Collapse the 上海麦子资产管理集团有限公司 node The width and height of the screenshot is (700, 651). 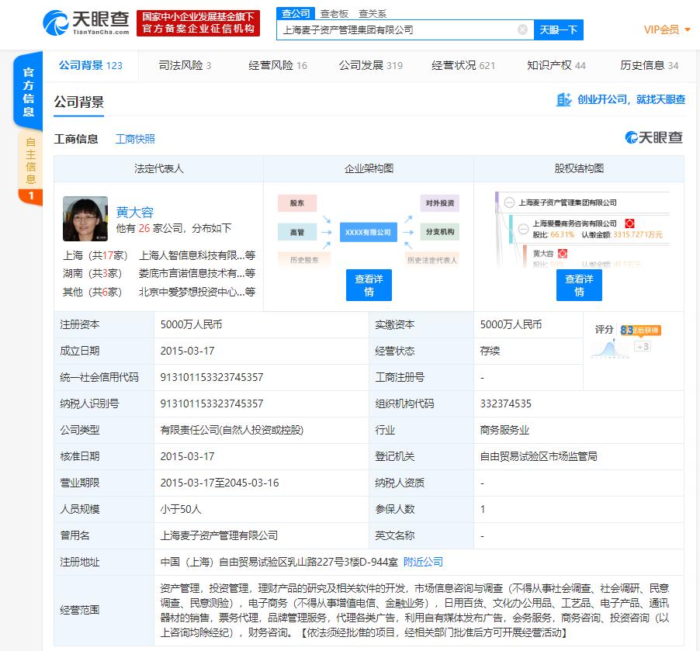coord(509,203)
